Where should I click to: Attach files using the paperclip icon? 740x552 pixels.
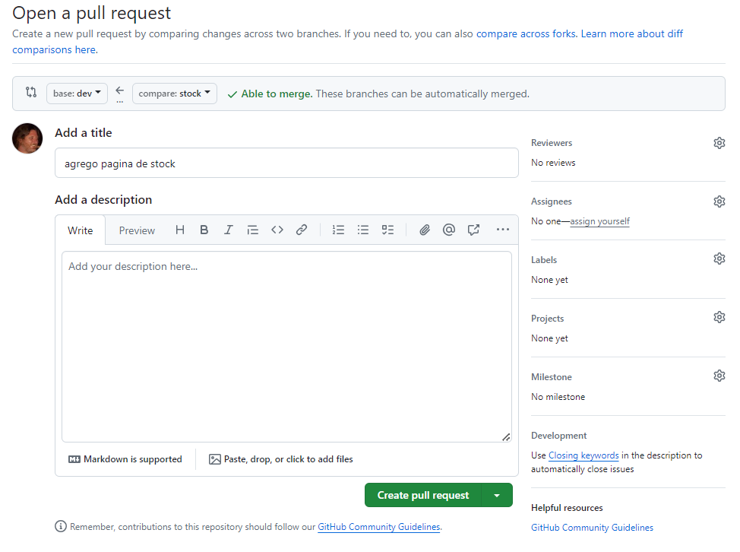point(425,230)
